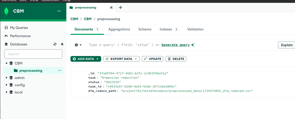The image size is (295, 119).
Task: Open a new tab with plus icon
Action: (120, 7)
